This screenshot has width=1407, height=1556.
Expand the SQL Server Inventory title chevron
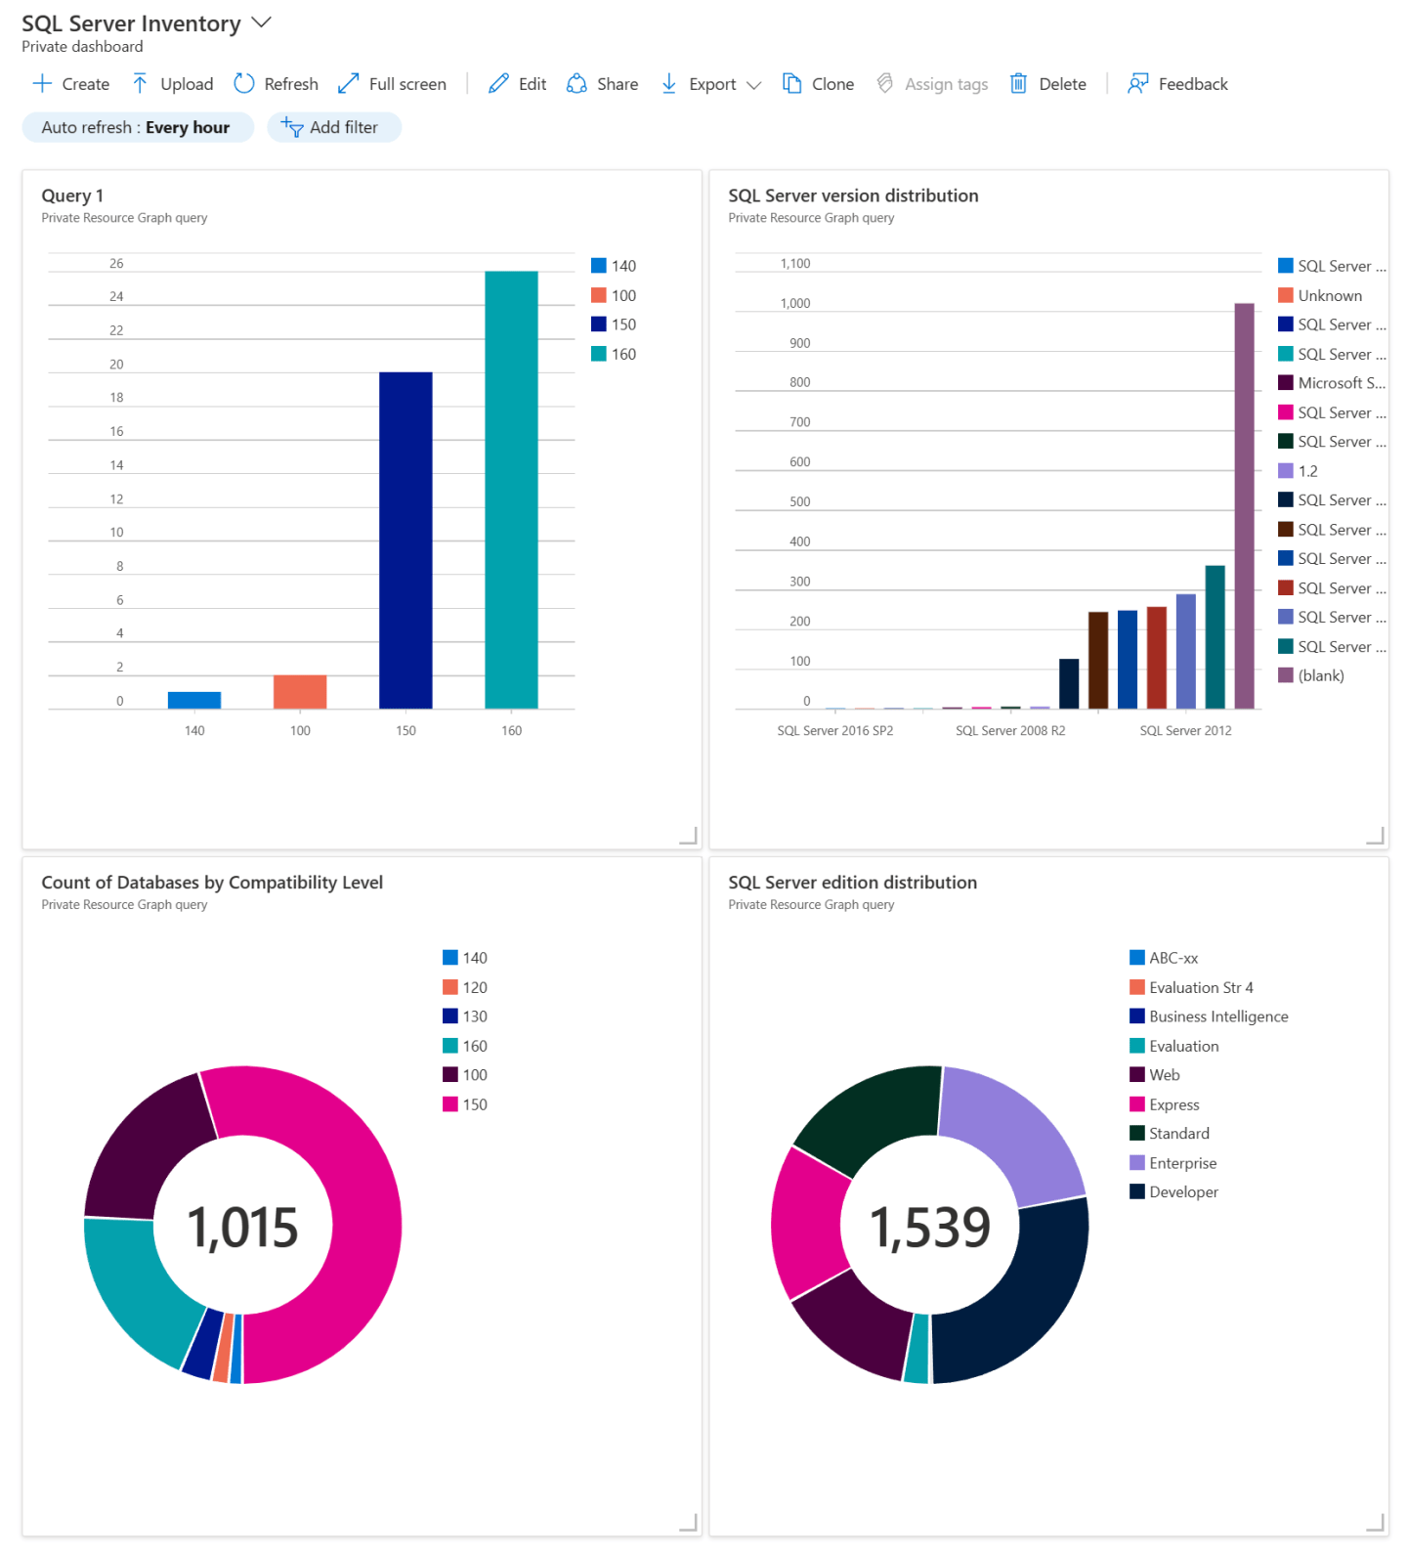(261, 22)
